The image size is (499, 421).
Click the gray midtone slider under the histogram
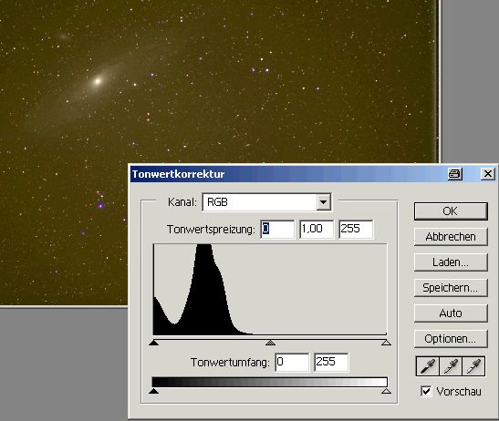pyautogui.click(x=270, y=343)
